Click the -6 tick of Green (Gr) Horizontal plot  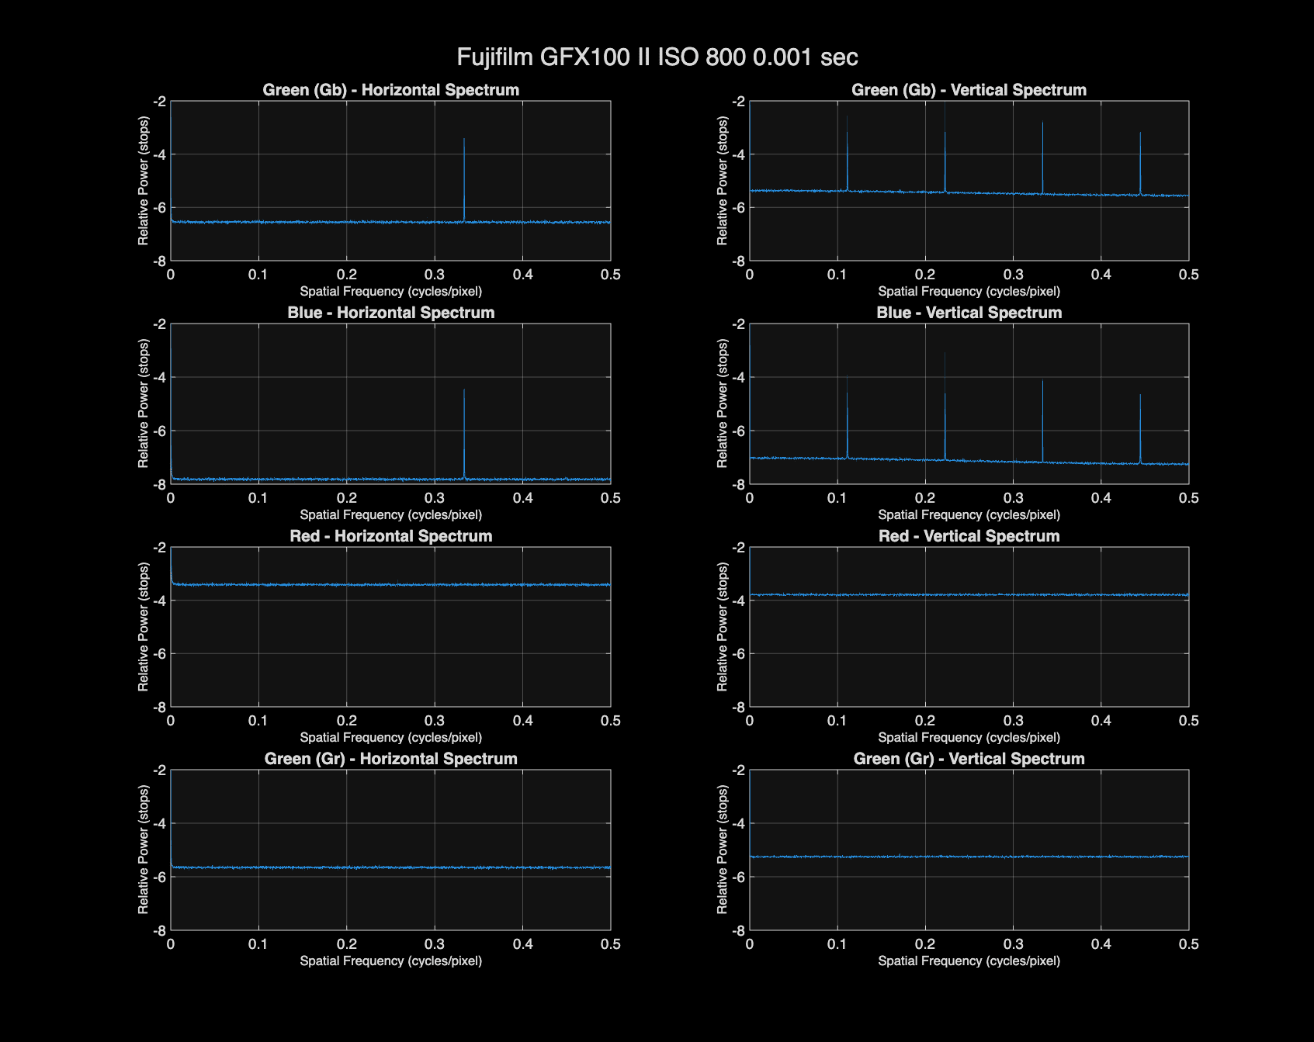[x=159, y=877]
